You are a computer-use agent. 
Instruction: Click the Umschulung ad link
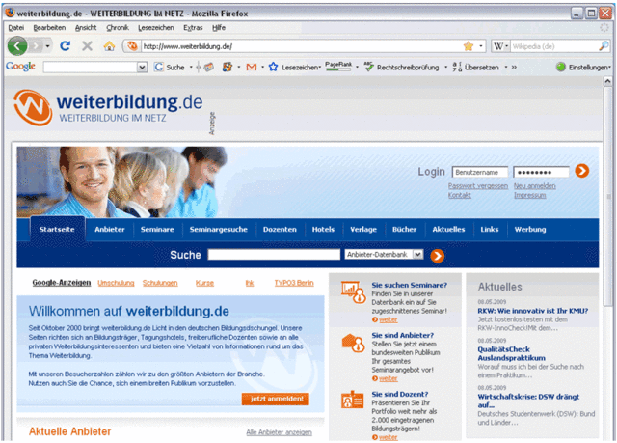[116, 283]
